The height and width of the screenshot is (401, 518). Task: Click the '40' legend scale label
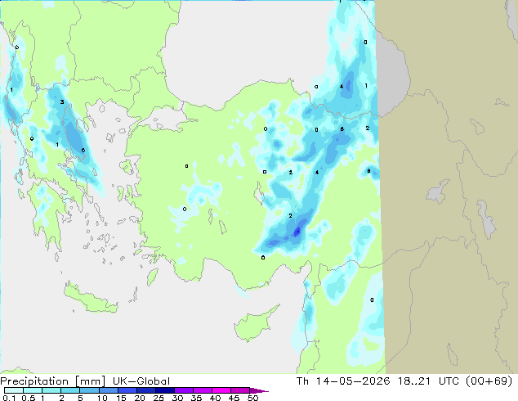point(215,398)
